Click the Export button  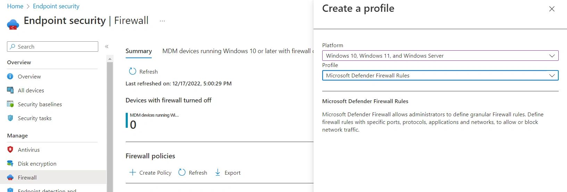point(228,173)
